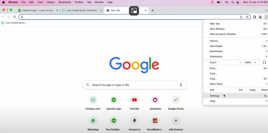
Task: Click the back navigation arrow
Action: coord(3,17)
